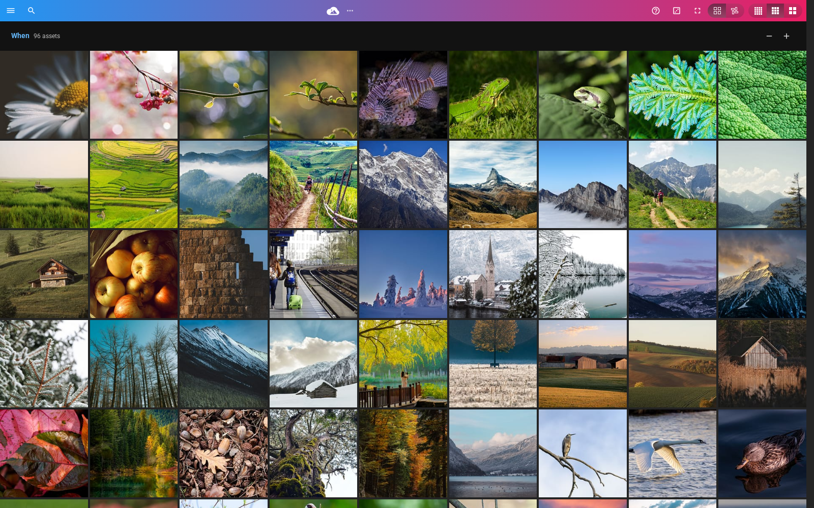Open the apples in bag photo

(x=134, y=274)
